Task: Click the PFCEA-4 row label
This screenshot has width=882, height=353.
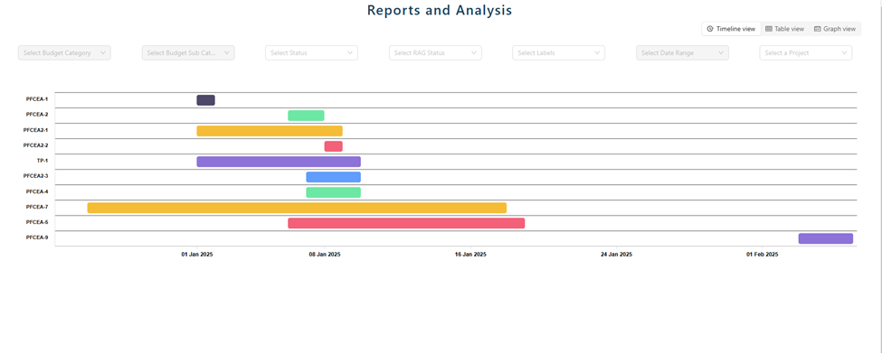Action: 37,192
